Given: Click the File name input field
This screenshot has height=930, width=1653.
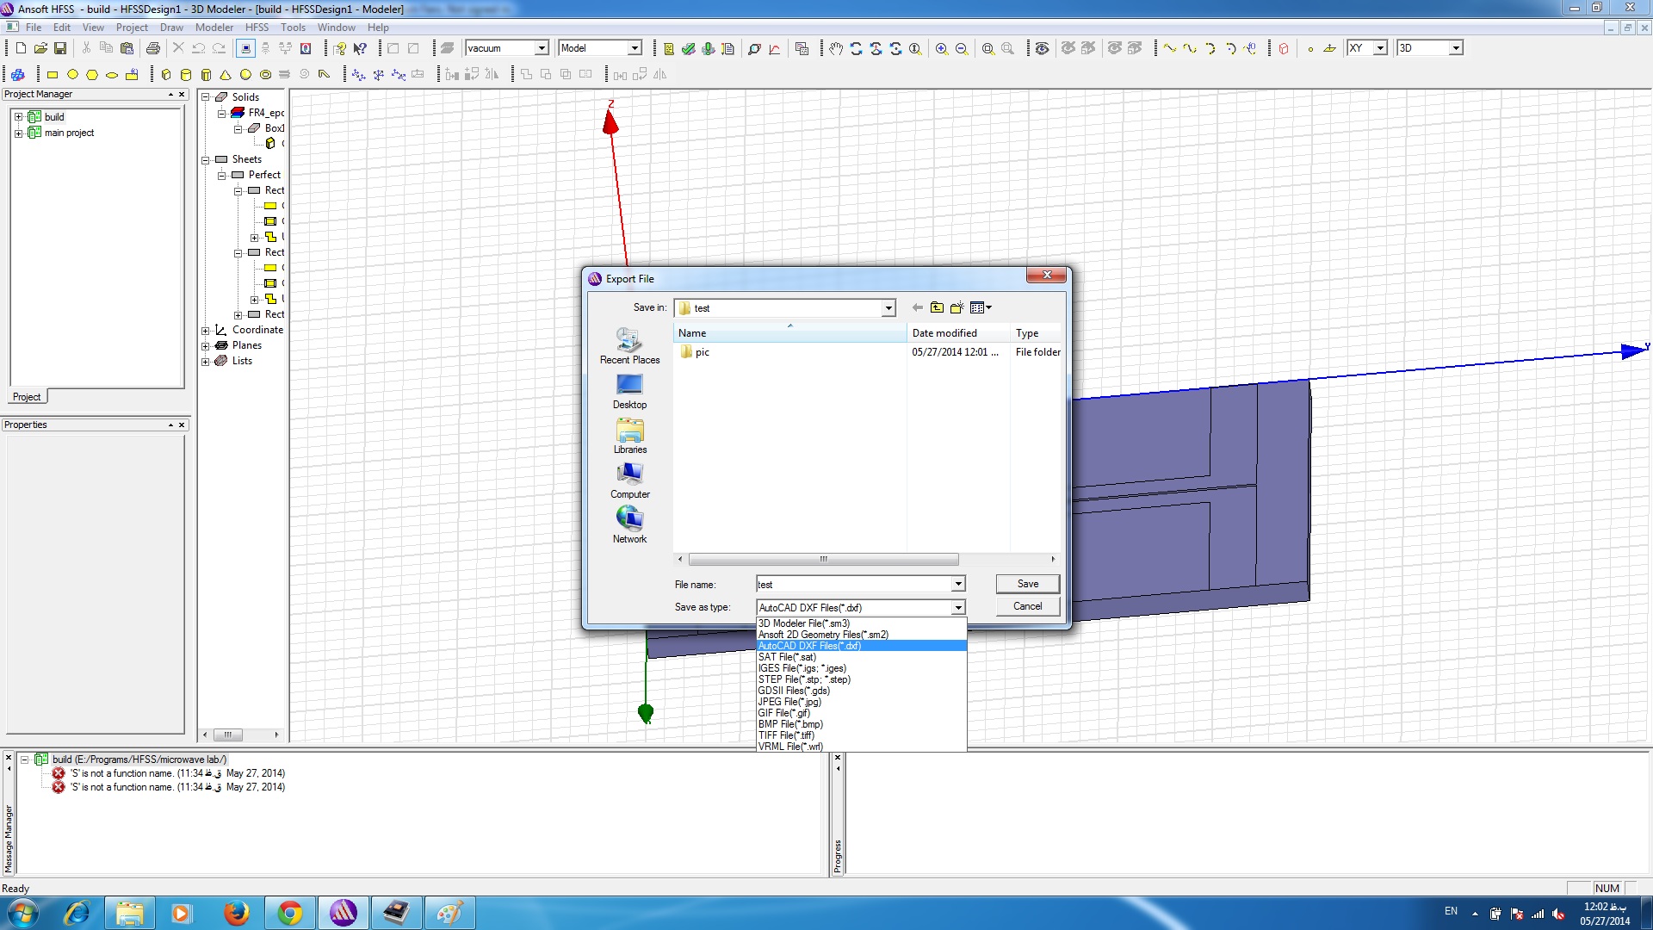Looking at the screenshot, I should pyautogui.click(x=852, y=585).
